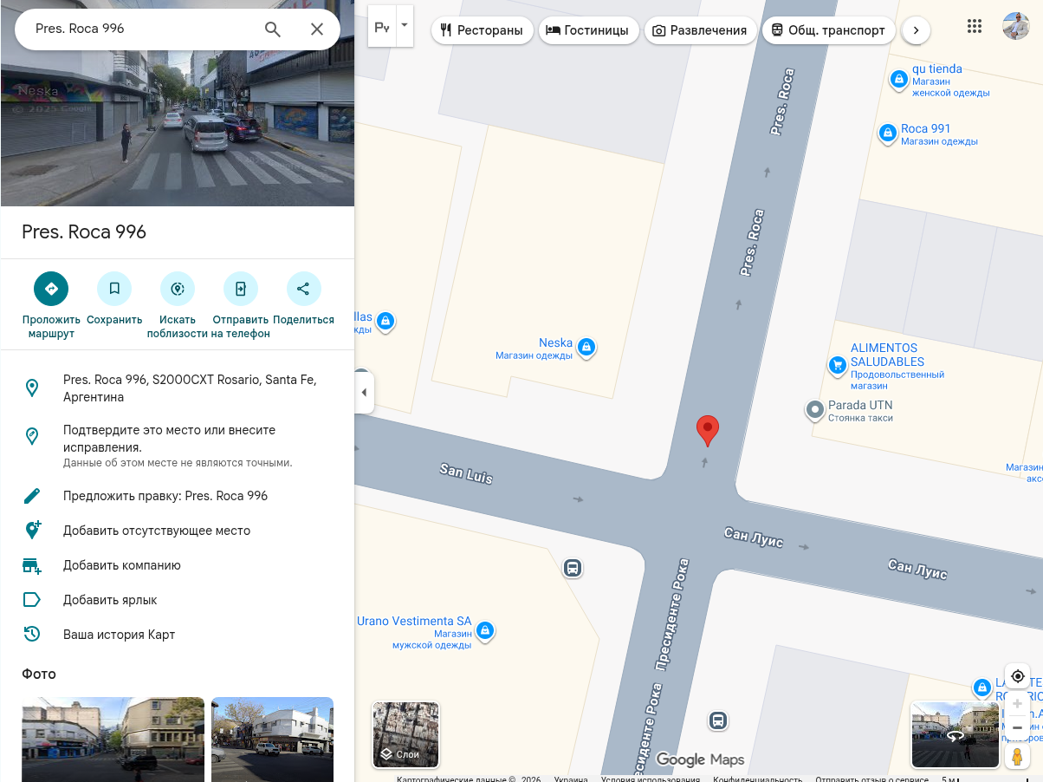Zoom in with the plus button
The image size is (1043, 782).
[x=1018, y=704]
